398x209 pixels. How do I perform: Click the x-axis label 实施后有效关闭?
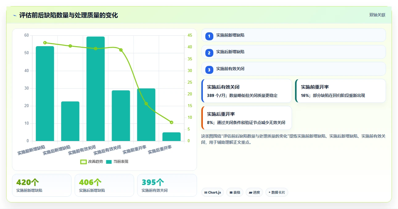tap(108, 150)
